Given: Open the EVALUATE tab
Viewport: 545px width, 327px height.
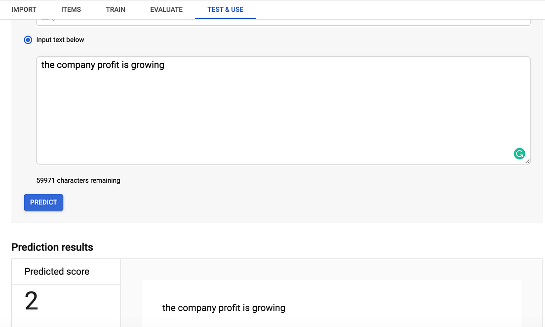Looking at the screenshot, I should [166, 9].
